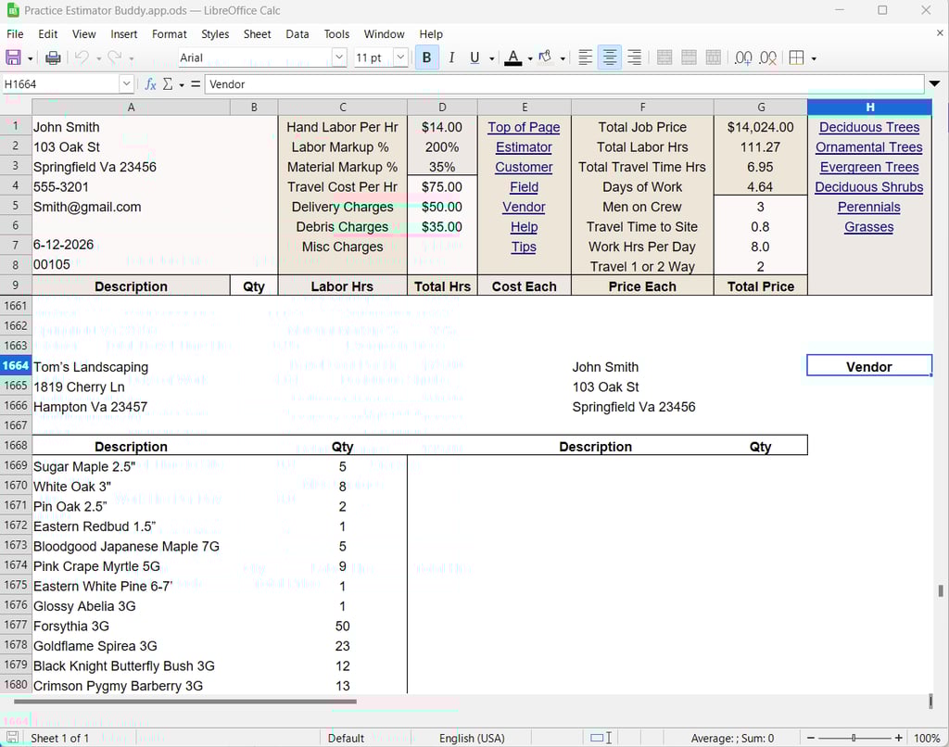
Task: Open the Estimator link
Action: (x=524, y=146)
